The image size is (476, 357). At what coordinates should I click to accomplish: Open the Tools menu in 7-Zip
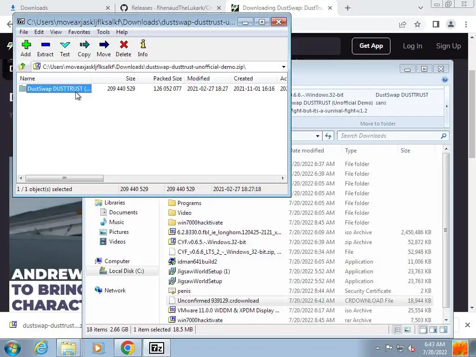tap(103, 32)
